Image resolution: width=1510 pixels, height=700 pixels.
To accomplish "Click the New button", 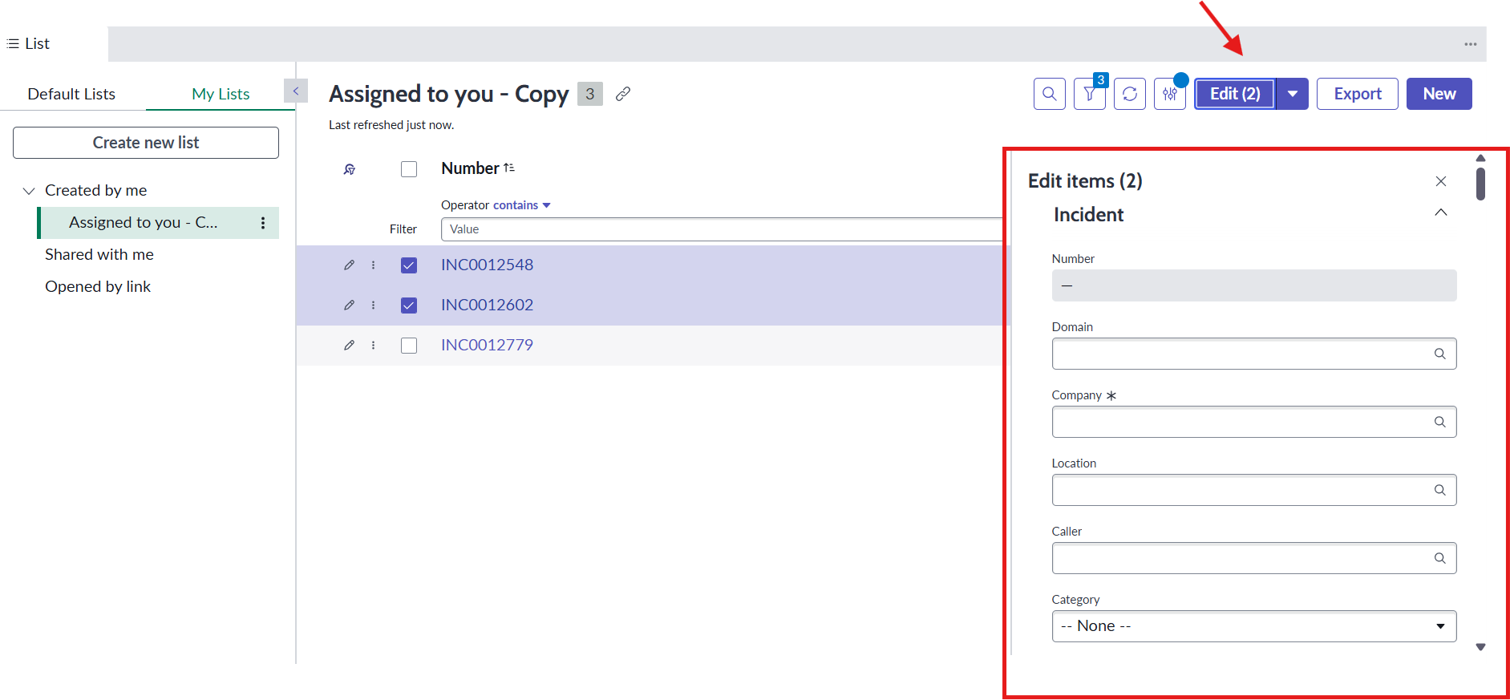I will [x=1439, y=94].
